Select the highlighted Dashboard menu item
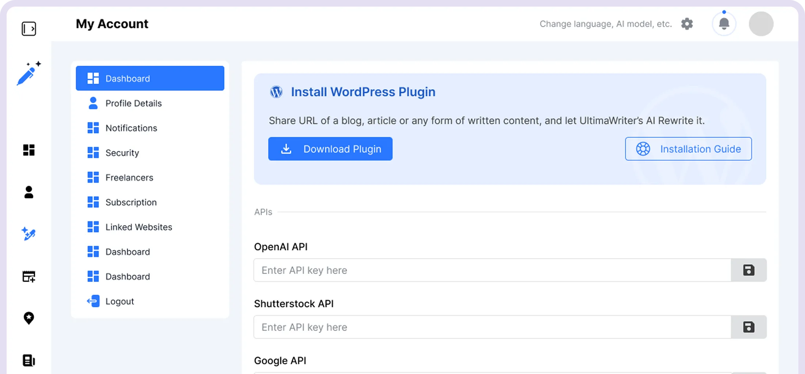The height and width of the screenshot is (374, 805). pos(150,78)
